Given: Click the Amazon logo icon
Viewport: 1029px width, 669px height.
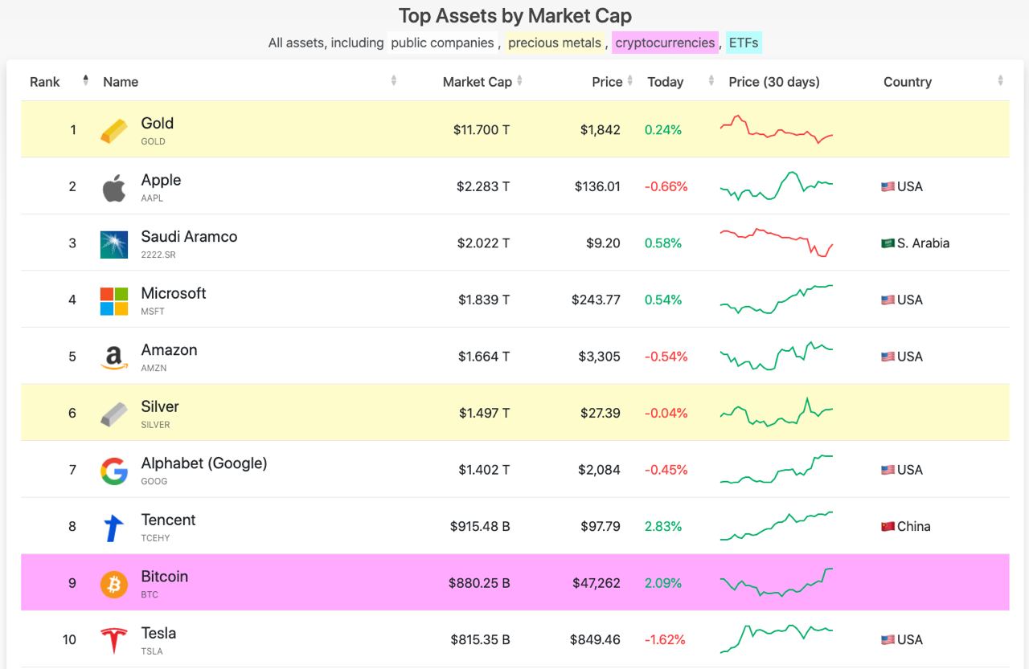Looking at the screenshot, I should pyautogui.click(x=114, y=357).
